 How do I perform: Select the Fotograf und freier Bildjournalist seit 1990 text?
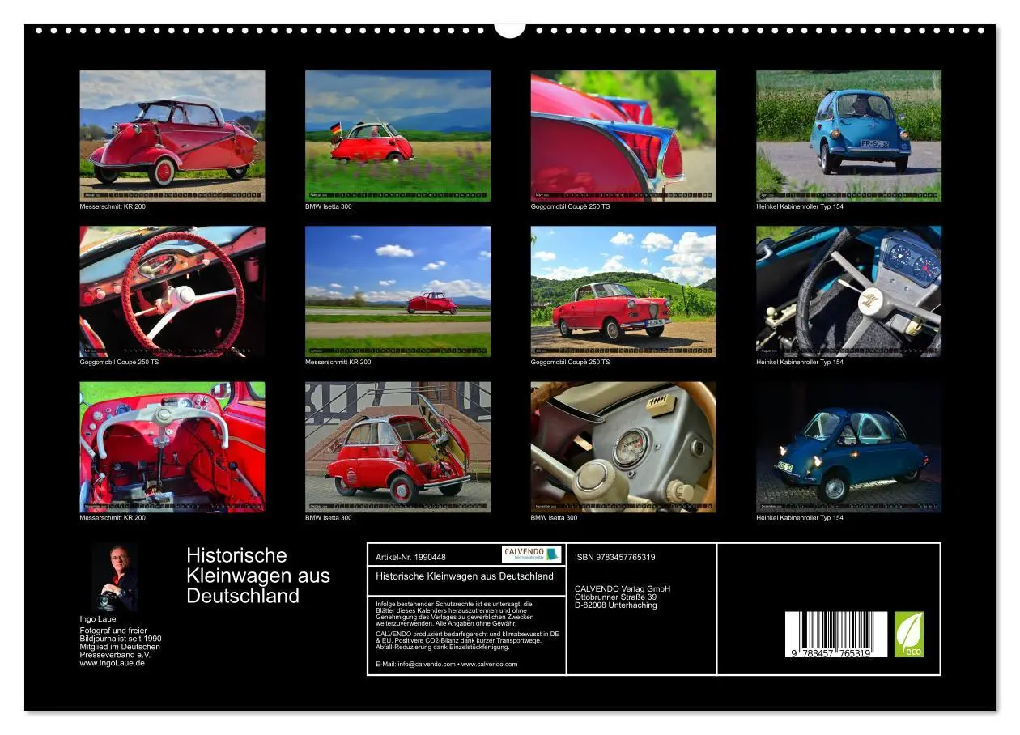click(x=120, y=635)
